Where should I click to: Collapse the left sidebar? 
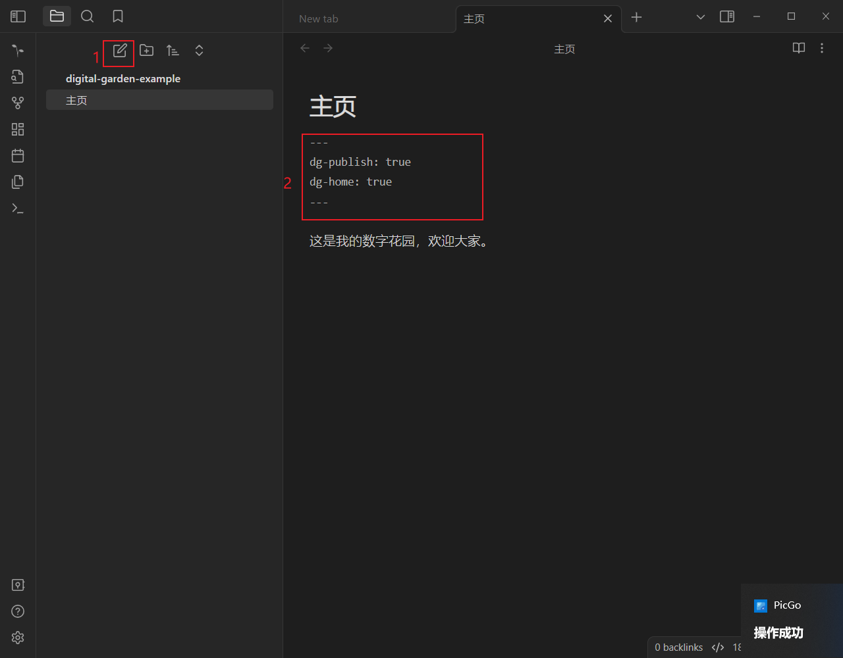pos(18,16)
